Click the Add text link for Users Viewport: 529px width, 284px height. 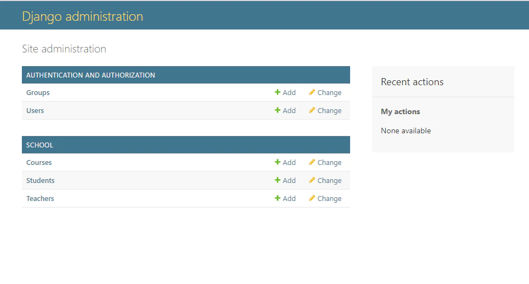pos(289,110)
